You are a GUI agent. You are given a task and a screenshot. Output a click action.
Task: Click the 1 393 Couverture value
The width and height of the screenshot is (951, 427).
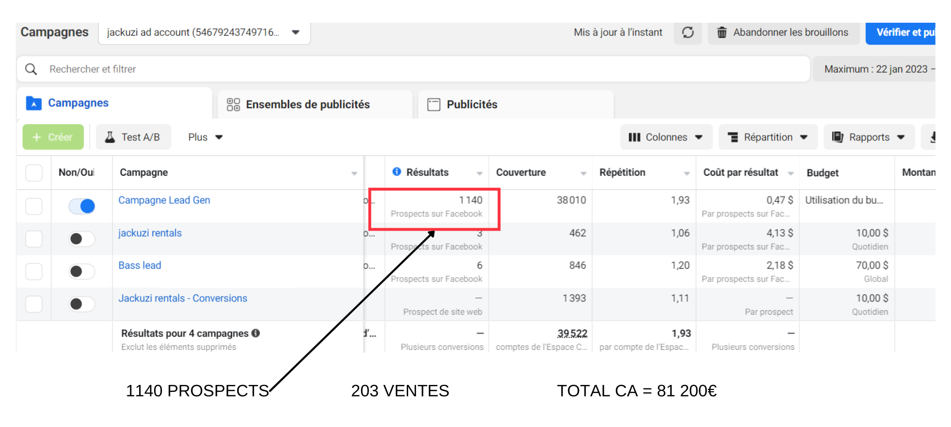(574, 298)
